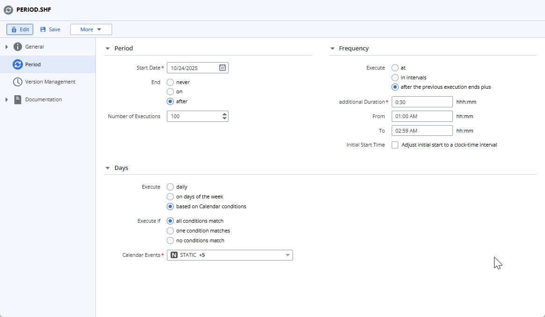Click the info icon beside General
The width and height of the screenshot is (545, 317).
coord(17,46)
